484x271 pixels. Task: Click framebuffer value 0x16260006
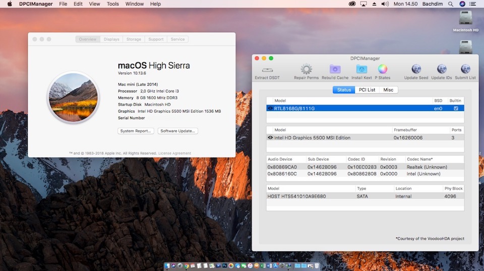coord(408,138)
